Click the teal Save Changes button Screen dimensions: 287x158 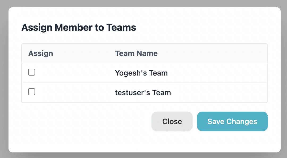(232, 121)
